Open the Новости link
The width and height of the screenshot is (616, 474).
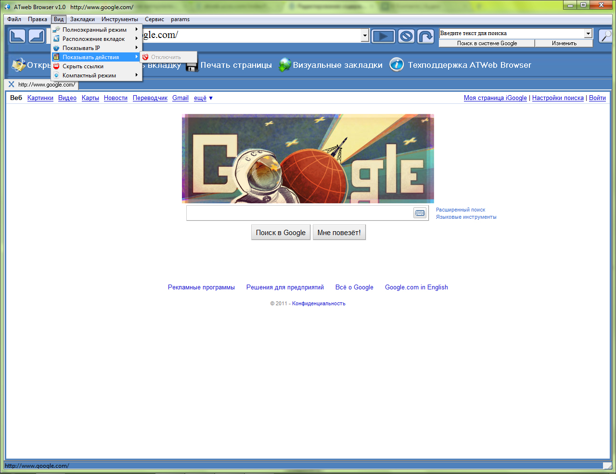click(x=115, y=98)
